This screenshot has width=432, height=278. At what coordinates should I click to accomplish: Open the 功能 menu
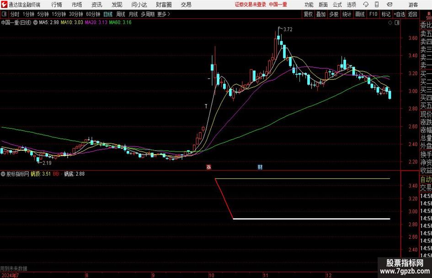(x=309, y=5)
